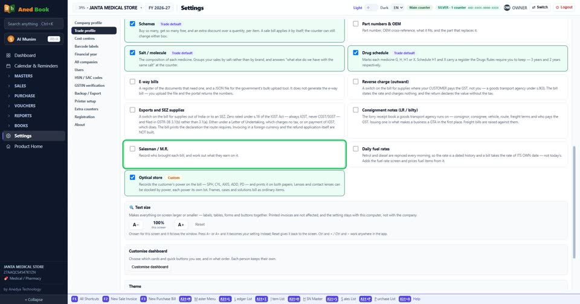580x304 pixels.
Task: Click the F2 New Sale Invoice shortcut
Action: (x=120, y=299)
